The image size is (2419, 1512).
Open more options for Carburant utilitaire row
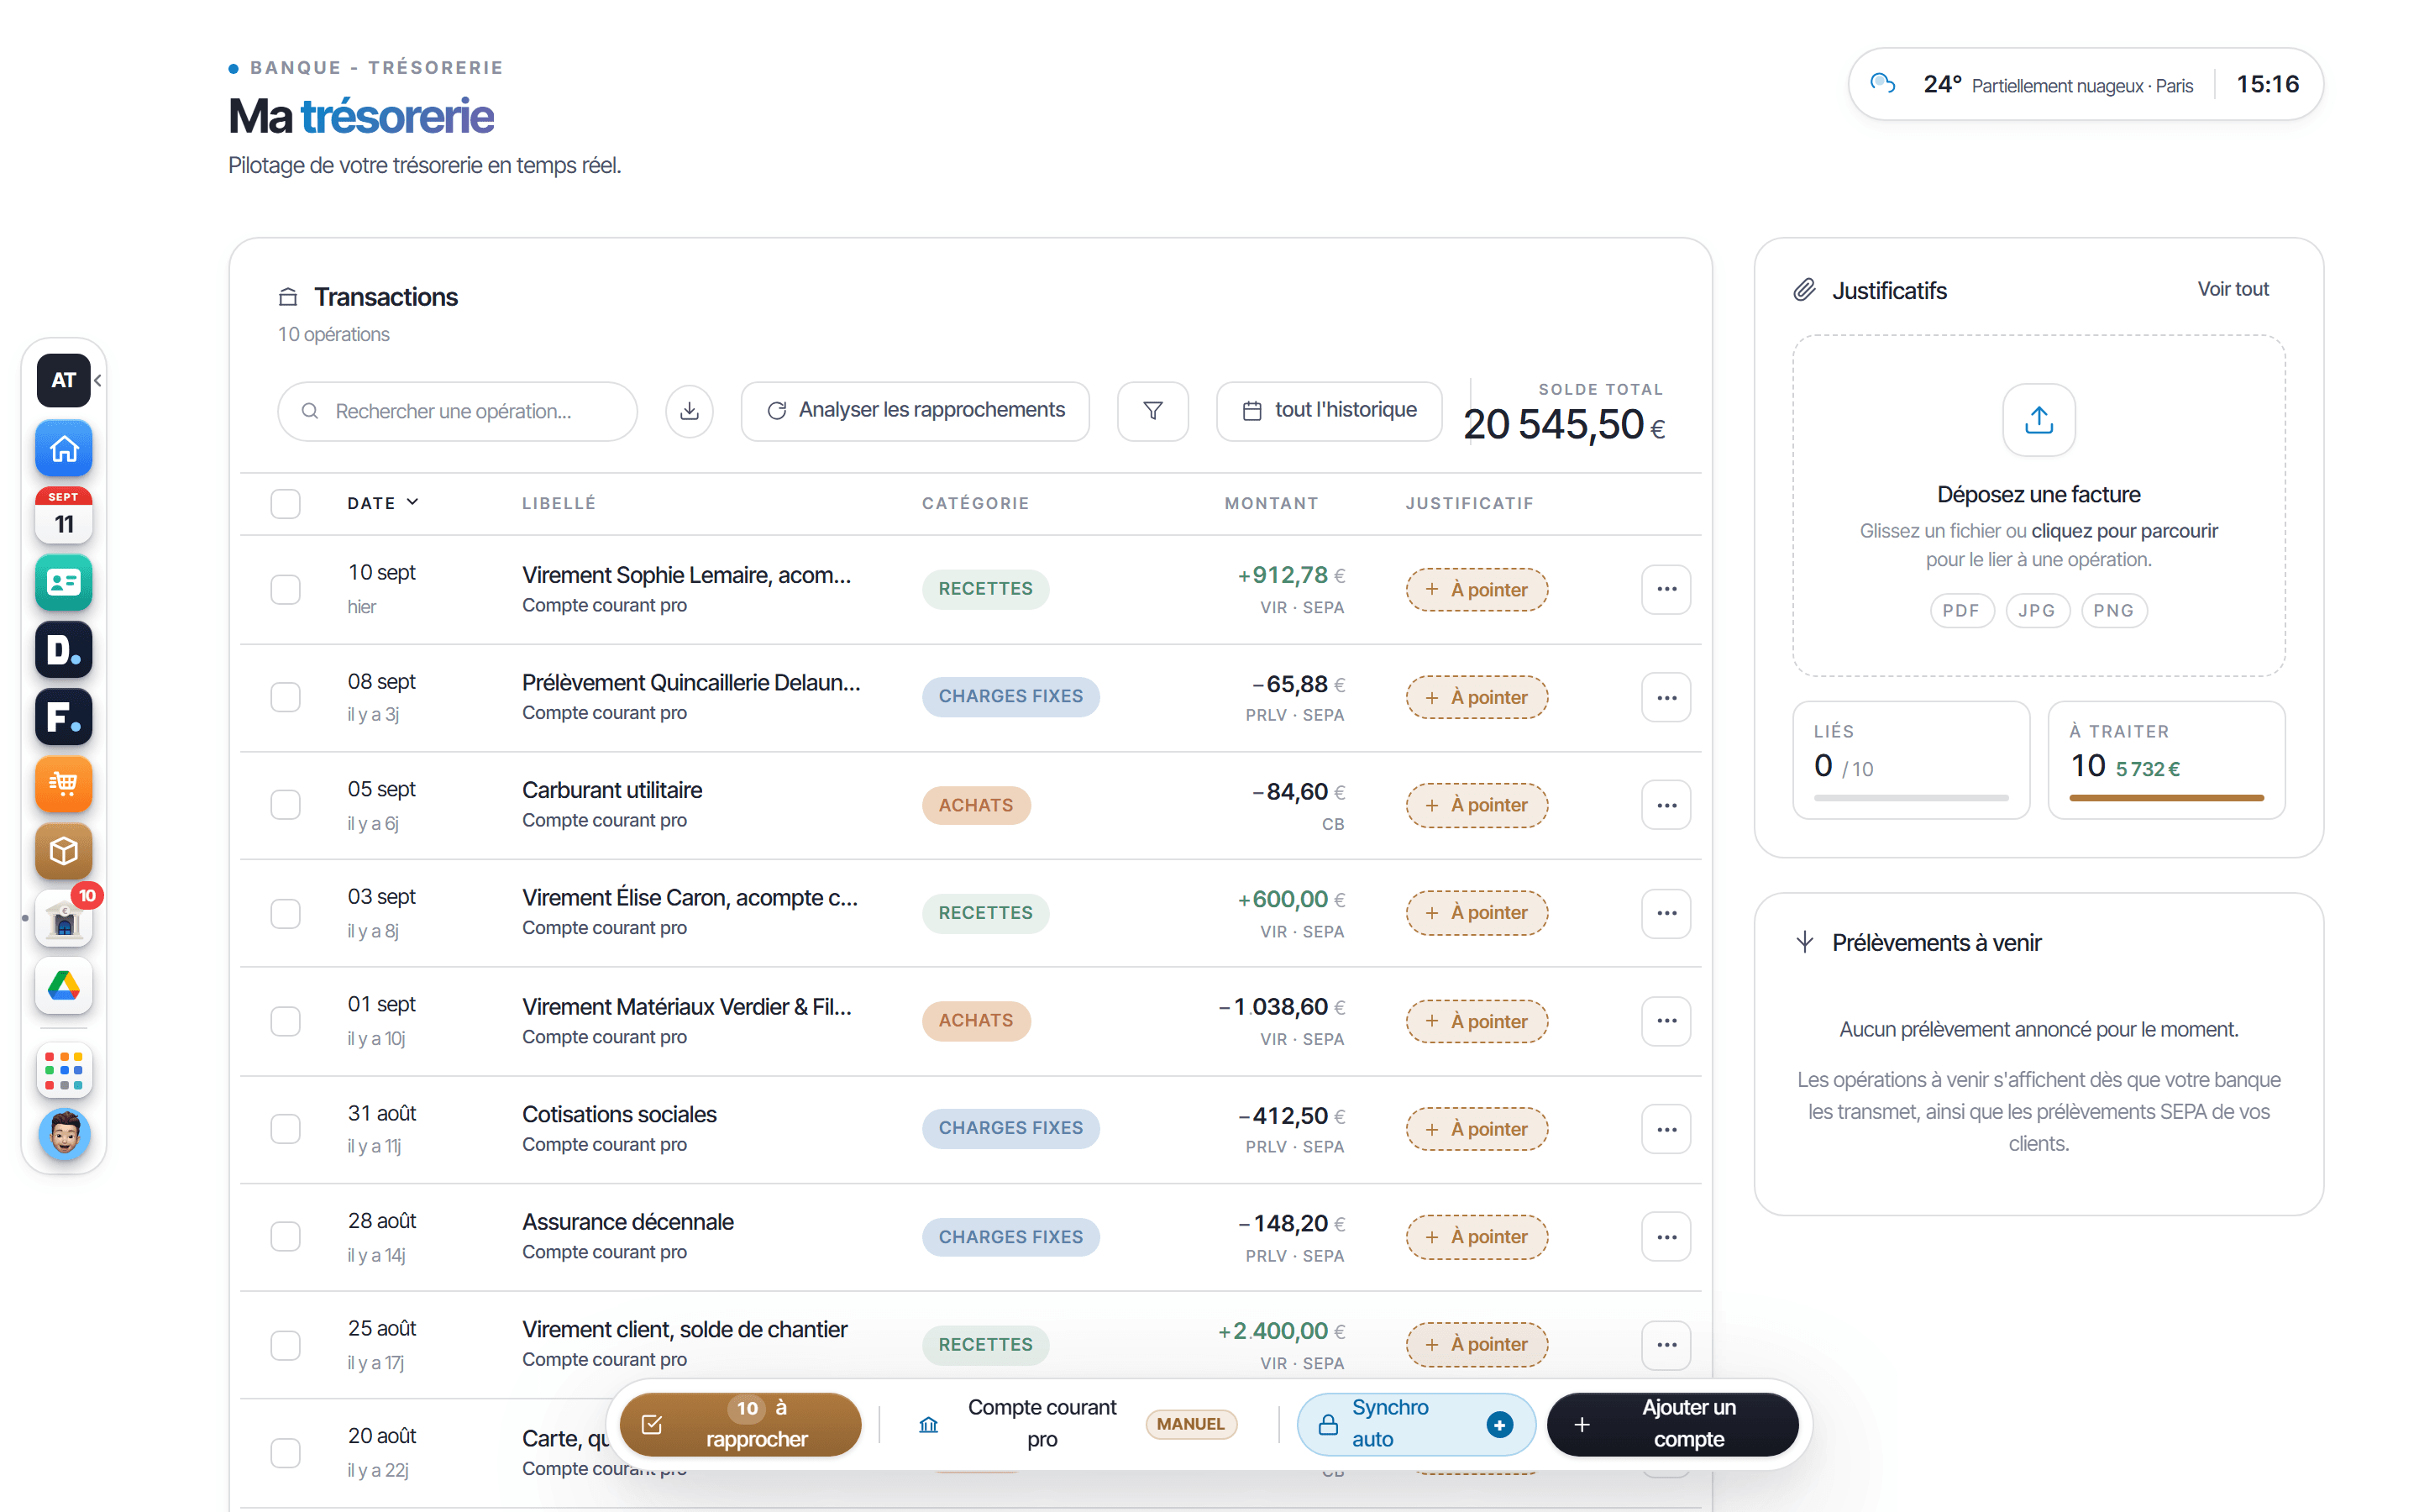1666,805
